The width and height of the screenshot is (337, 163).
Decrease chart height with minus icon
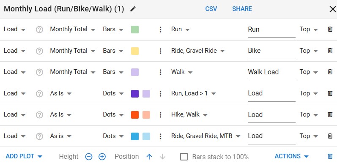point(89,157)
